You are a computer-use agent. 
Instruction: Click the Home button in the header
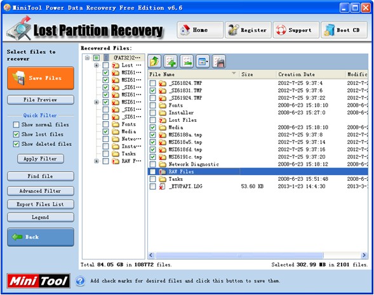point(200,30)
